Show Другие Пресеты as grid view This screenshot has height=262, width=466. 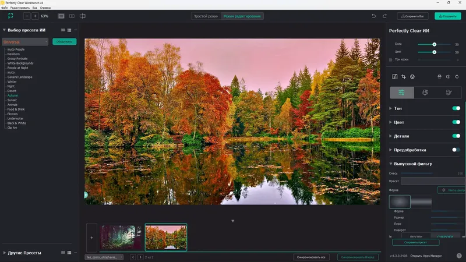[63, 253]
